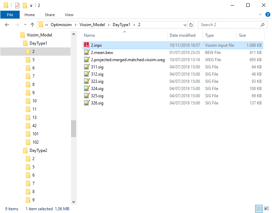272x213 pixels.
Task: Refresh the current folder view
Action: click(191, 25)
